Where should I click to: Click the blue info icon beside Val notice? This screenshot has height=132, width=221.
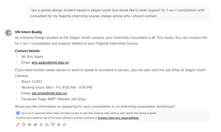coord(18,113)
